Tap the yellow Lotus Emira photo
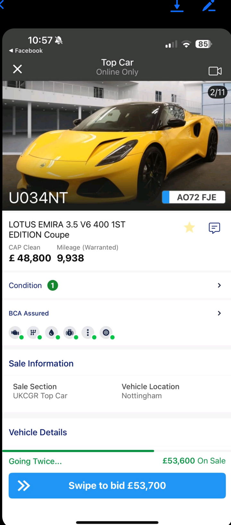Image resolution: width=231 pixels, height=525 pixels. [116, 146]
